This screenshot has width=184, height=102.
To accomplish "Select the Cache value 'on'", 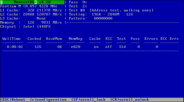I will coord(96,47).
